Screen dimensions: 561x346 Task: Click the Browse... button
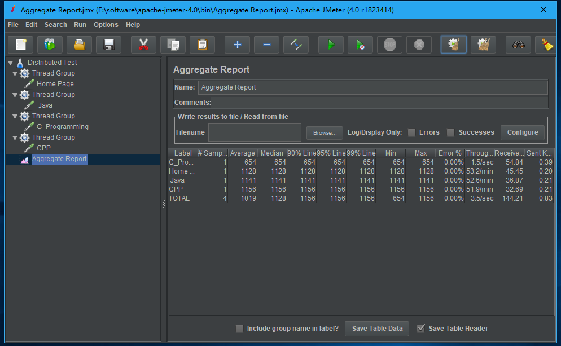pos(325,133)
